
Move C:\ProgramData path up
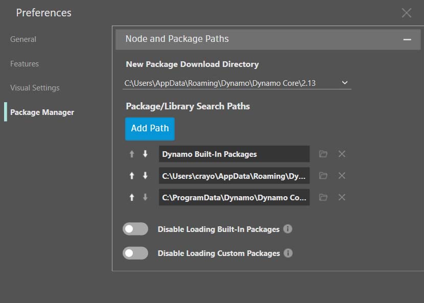tap(132, 197)
